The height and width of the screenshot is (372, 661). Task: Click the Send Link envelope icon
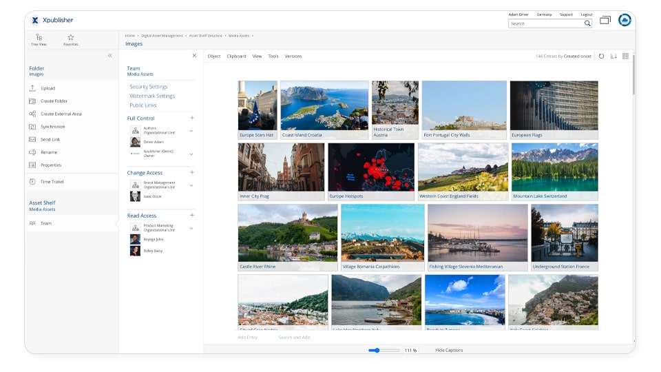tap(32, 139)
